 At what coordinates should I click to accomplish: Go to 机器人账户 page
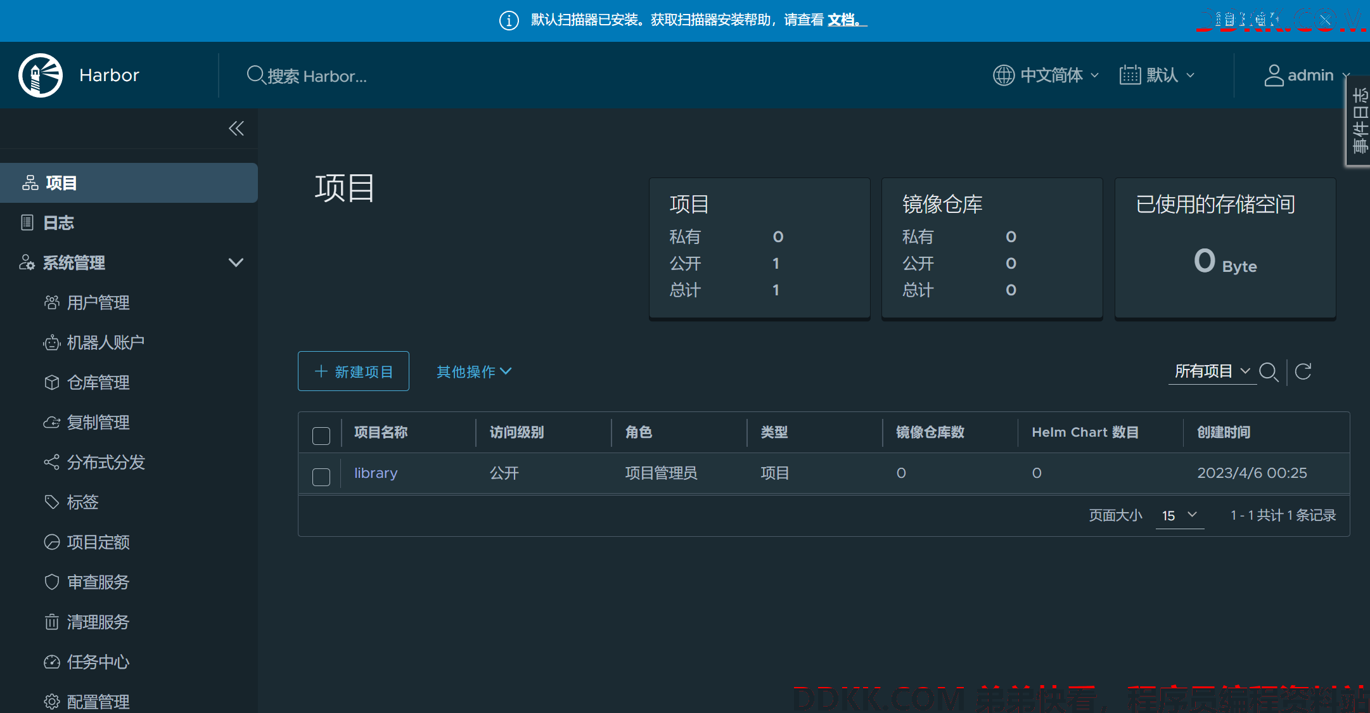pos(106,343)
